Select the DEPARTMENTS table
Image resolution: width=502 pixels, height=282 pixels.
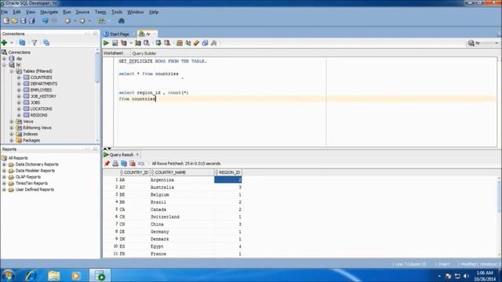click(x=44, y=84)
